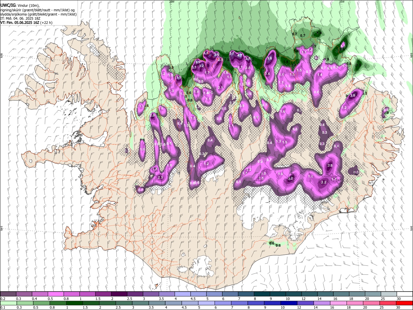Click the 'IT: Mið. 04. 06. 2025 18Z' line

pyautogui.click(x=20, y=18)
